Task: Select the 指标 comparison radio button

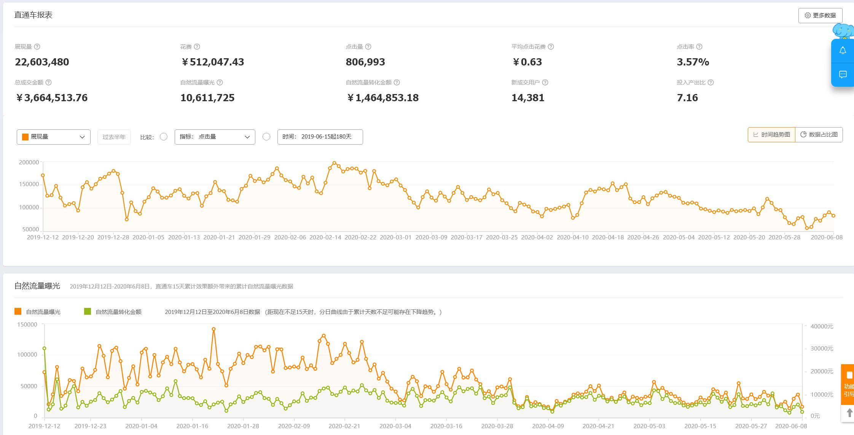Action: tap(164, 137)
